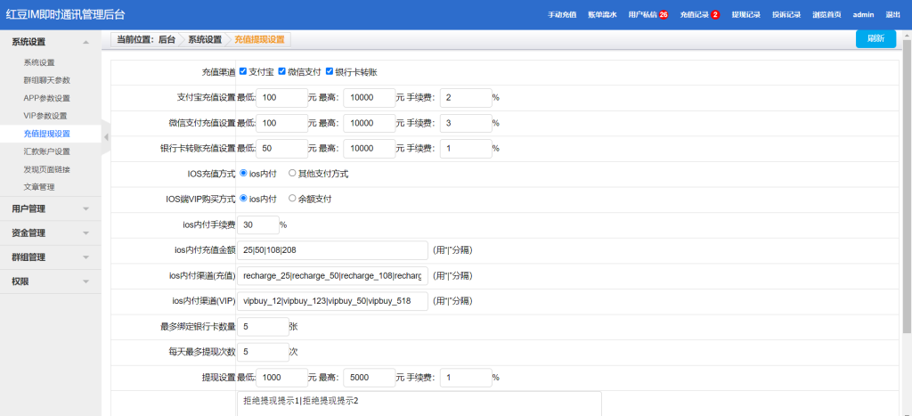Screen dimensions: 912x416
Task: Choose 余额支付 for IOS端VIP购买方式
Action: (x=292, y=199)
